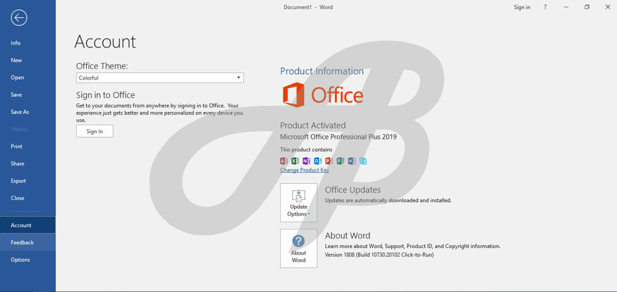Click the Version 1808 build text
This screenshot has height=292, width=617.
pos(379,255)
